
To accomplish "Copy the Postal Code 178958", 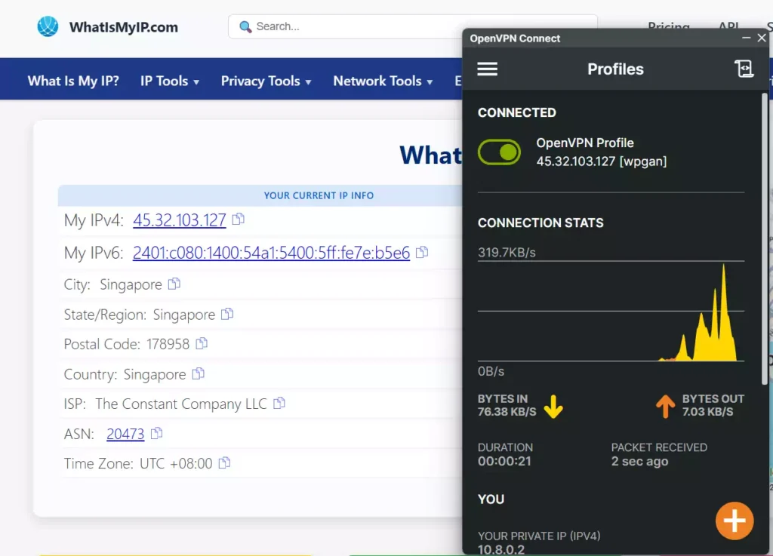I will pyautogui.click(x=202, y=343).
